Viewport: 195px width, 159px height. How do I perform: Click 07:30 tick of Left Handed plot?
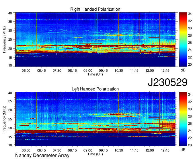(x=57, y=150)
